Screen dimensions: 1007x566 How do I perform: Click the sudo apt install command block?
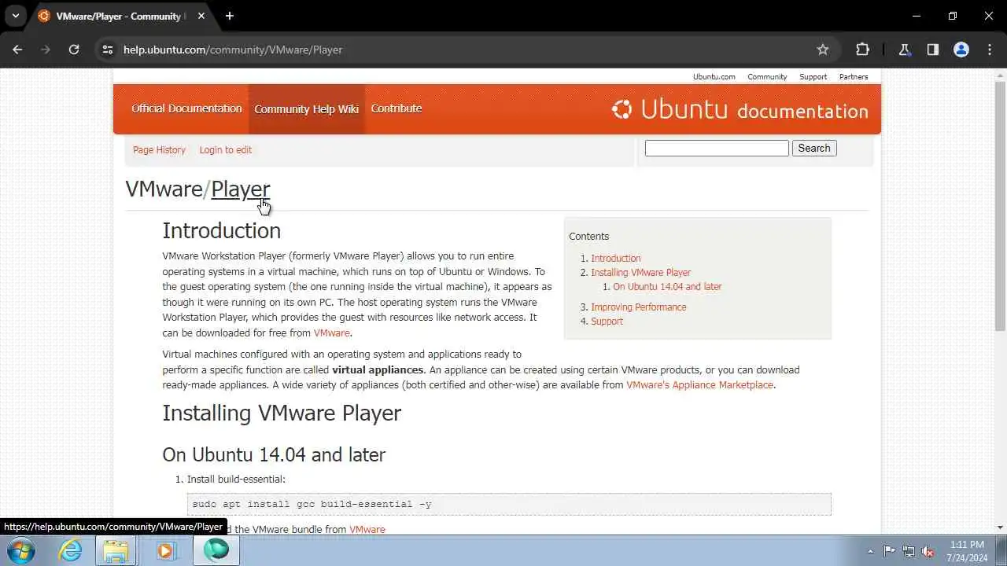coord(509,504)
